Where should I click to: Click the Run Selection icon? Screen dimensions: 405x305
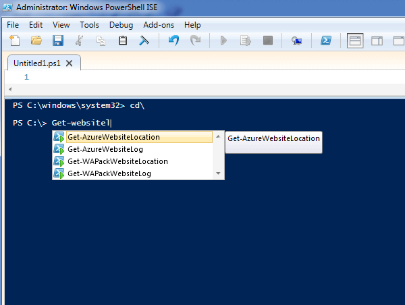click(245, 40)
